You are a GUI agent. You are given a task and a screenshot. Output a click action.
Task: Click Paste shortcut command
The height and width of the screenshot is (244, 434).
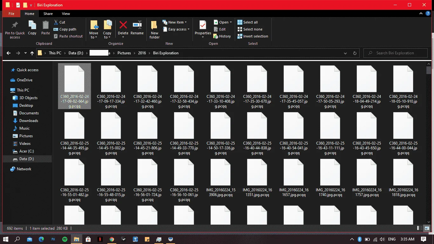coord(68,36)
